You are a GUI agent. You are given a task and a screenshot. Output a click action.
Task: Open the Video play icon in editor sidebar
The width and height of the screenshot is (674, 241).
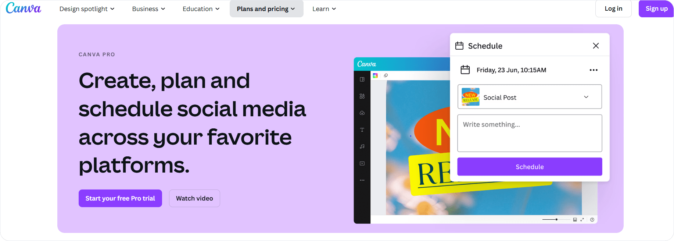[x=362, y=163]
